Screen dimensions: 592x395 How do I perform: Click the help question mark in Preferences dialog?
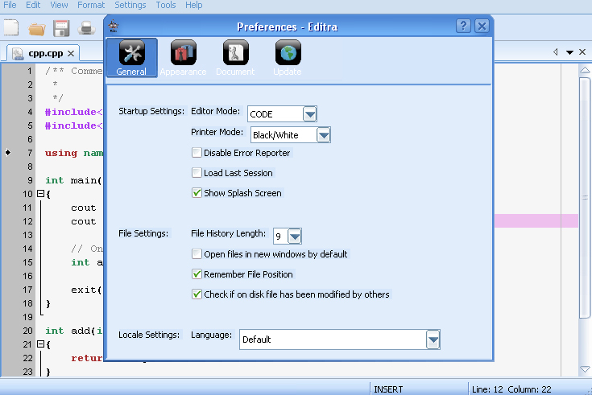463,26
